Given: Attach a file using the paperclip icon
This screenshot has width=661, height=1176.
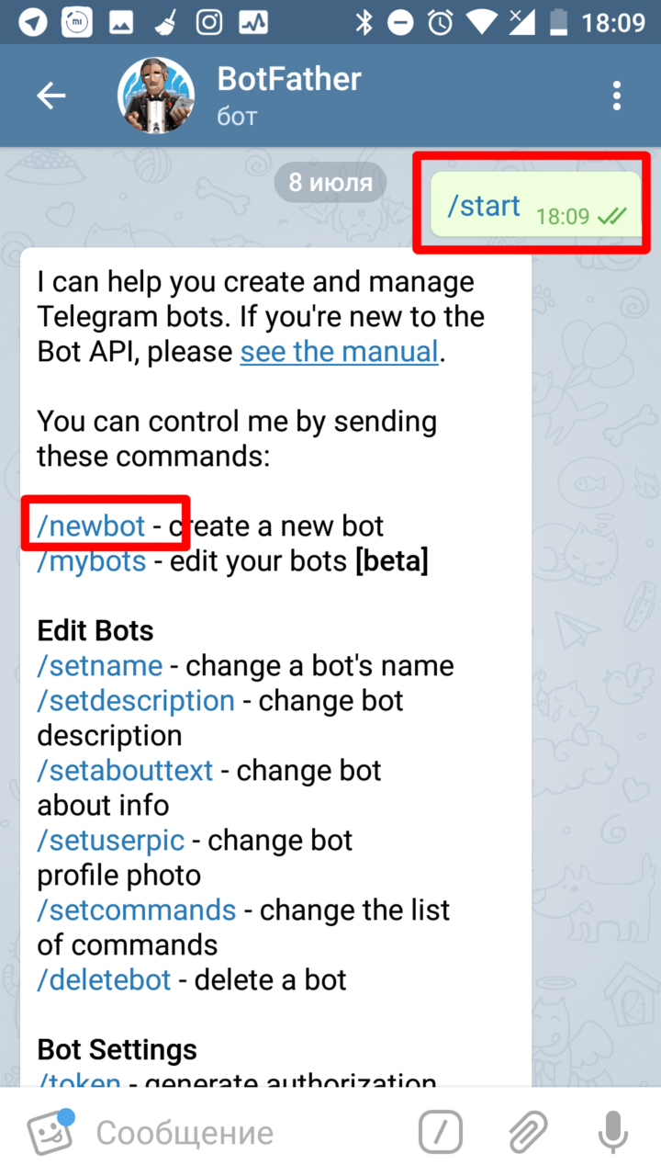Looking at the screenshot, I should click(528, 1132).
